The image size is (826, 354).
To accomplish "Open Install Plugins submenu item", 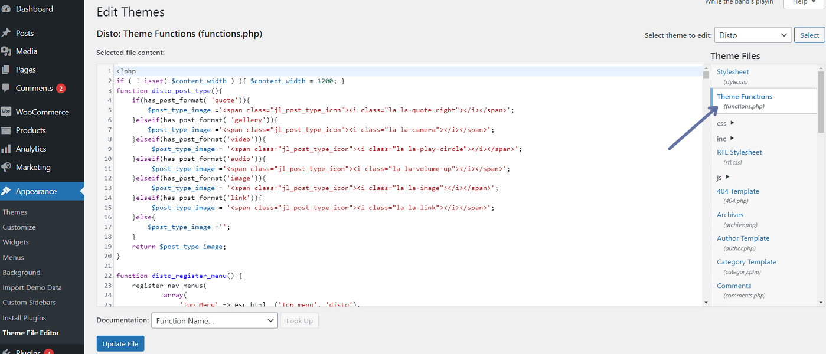I will click(x=24, y=317).
